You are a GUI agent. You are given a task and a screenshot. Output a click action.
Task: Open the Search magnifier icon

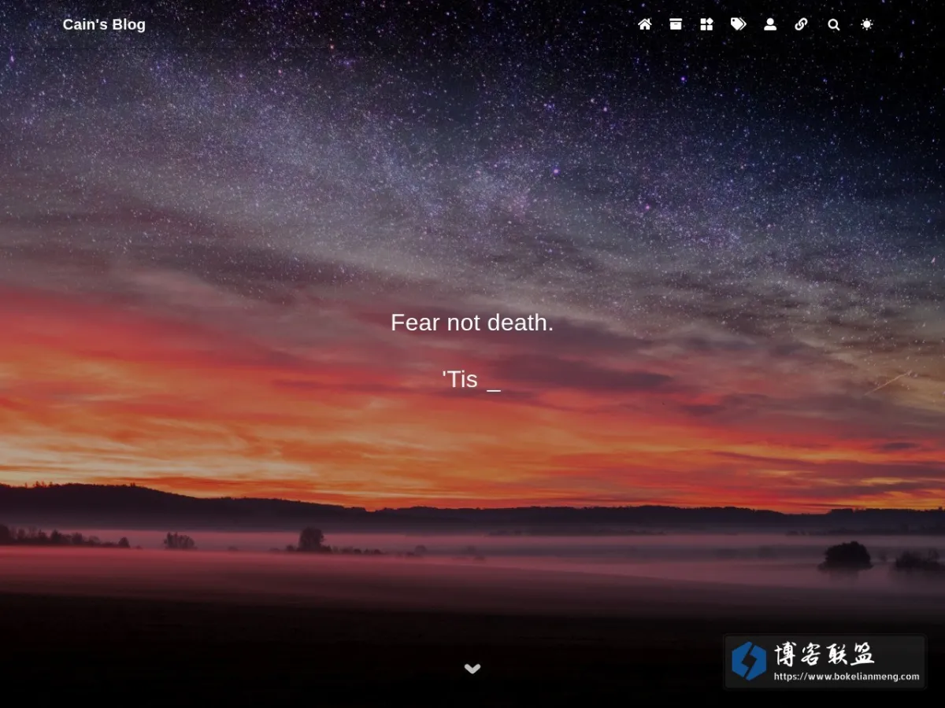pos(833,24)
